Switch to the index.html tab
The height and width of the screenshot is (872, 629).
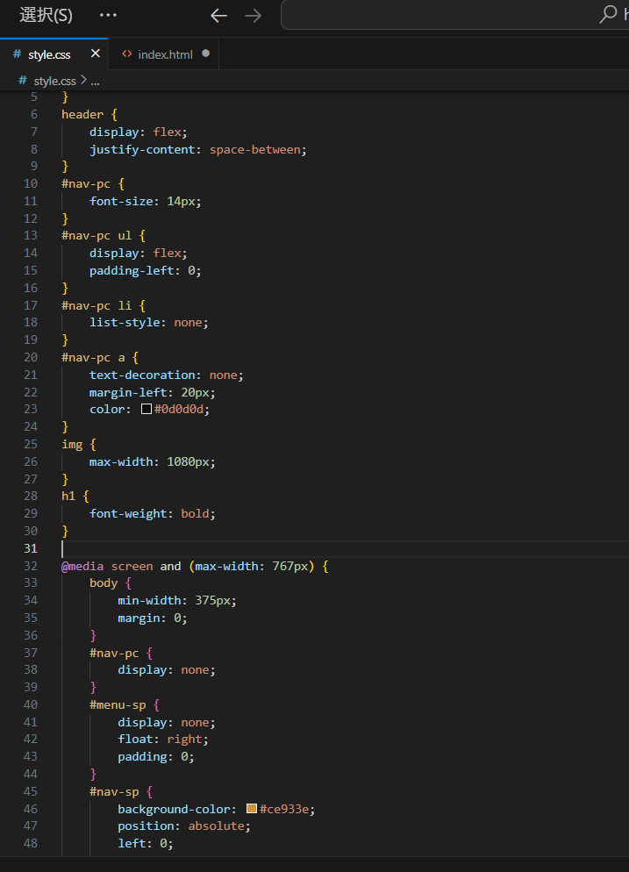point(165,54)
